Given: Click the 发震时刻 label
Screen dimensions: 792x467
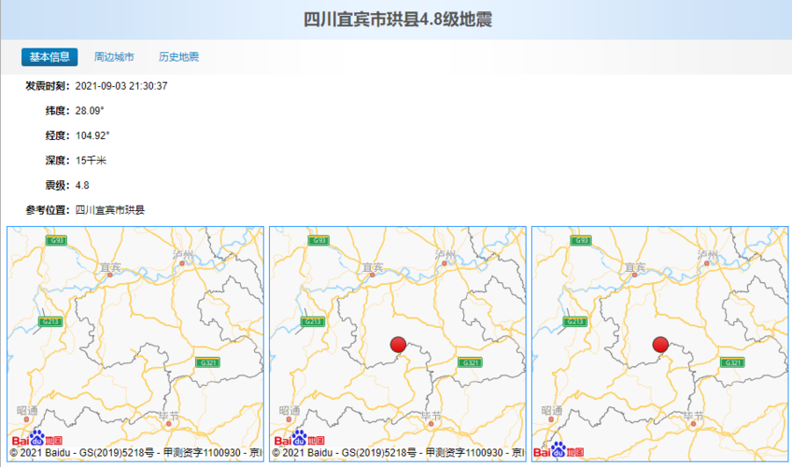Looking at the screenshot, I should (46, 86).
